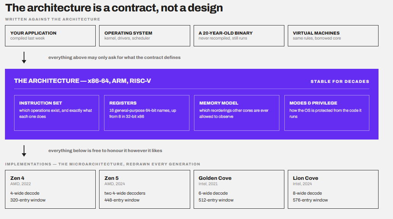Select the YOUR APPLICATION box

coord(50,36)
